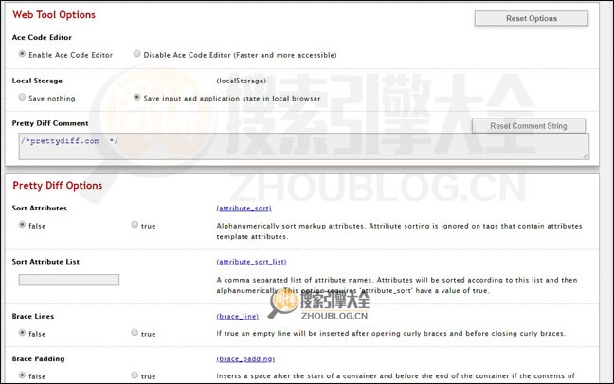Open the attribute_sort_list link
The height and width of the screenshot is (384, 614).
(x=251, y=262)
